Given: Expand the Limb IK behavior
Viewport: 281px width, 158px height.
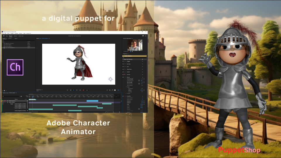Looking at the screenshot, I should click(126, 72).
